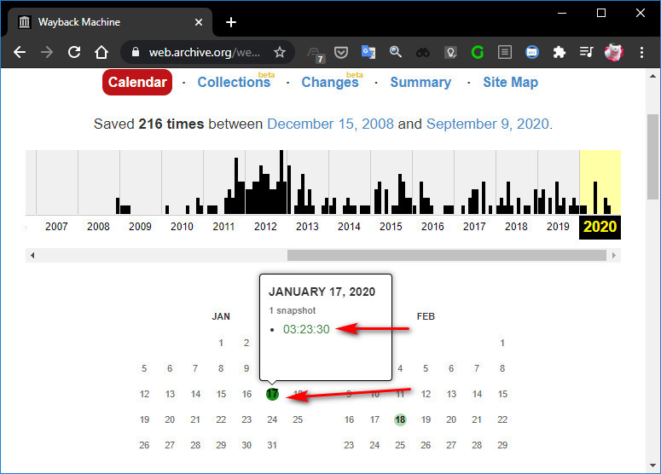Screen dimensions: 661x474
Task: Click the extension icon with badge 7
Action: click(316, 54)
